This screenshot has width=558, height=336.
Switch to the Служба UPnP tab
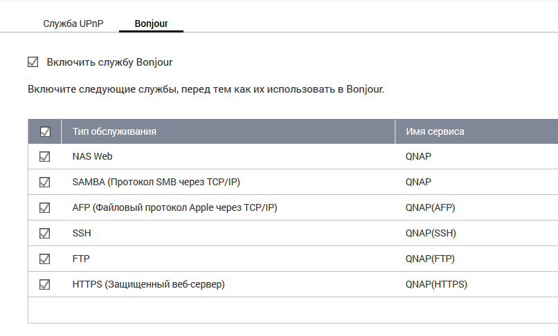click(x=73, y=23)
